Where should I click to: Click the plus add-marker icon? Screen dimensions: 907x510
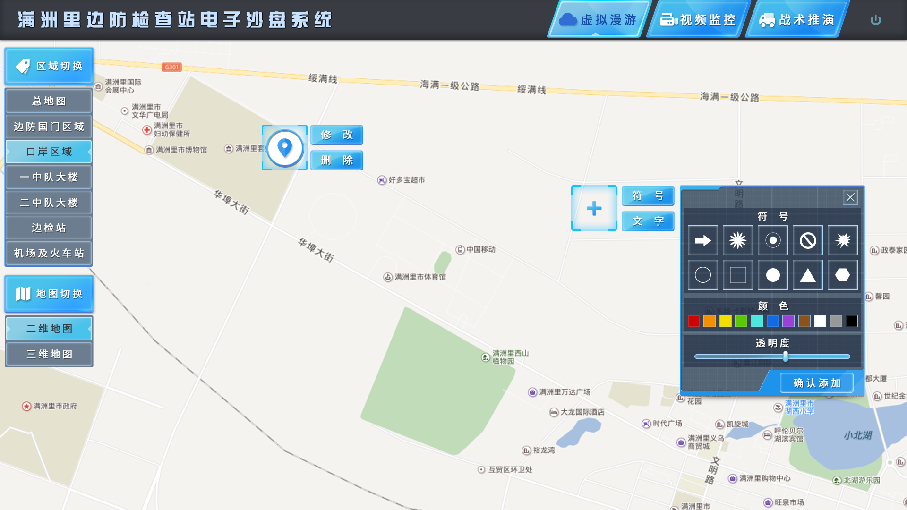tap(594, 208)
